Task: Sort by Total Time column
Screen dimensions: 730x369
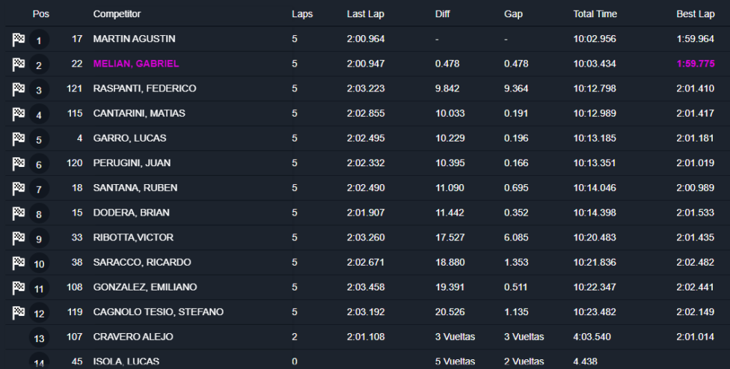Action: tap(597, 14)
